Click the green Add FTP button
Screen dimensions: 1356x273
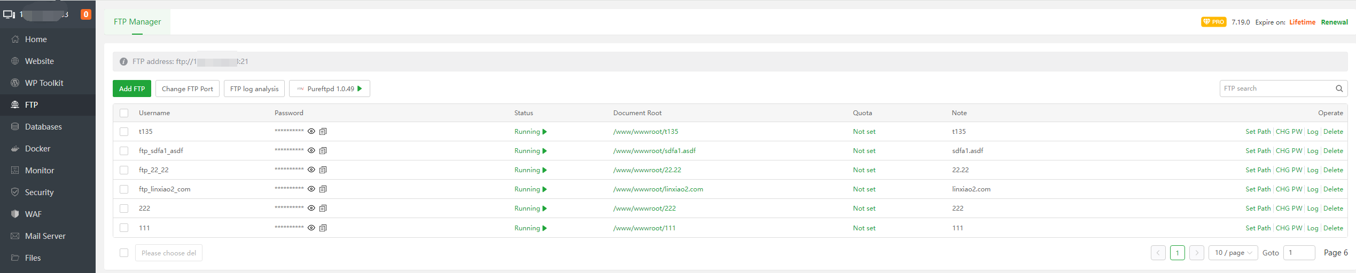click(132, 89)
